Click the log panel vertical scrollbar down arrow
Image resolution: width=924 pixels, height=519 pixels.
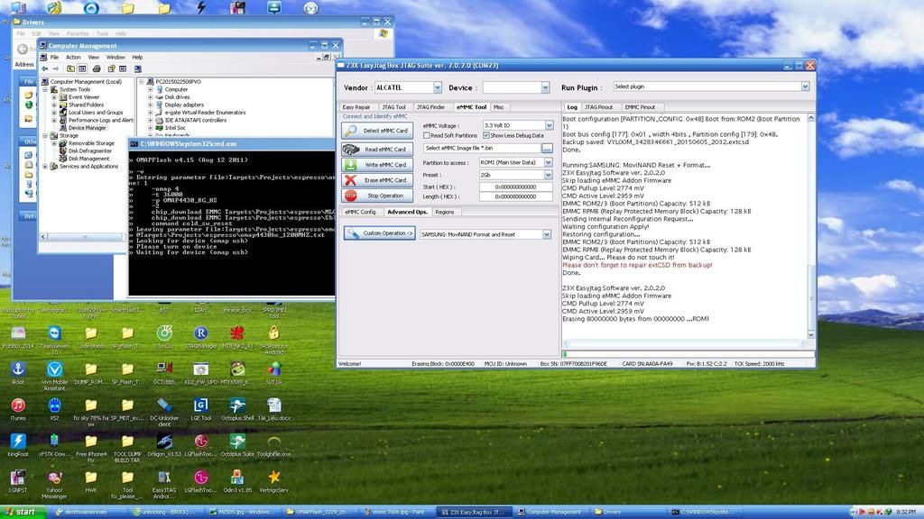pyautogui.click(x=811, y=335)
